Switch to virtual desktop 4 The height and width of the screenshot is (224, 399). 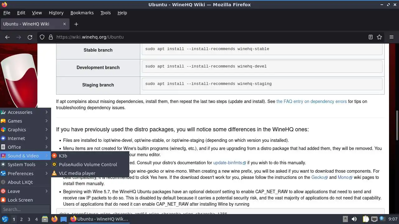[x=36, y=219]
